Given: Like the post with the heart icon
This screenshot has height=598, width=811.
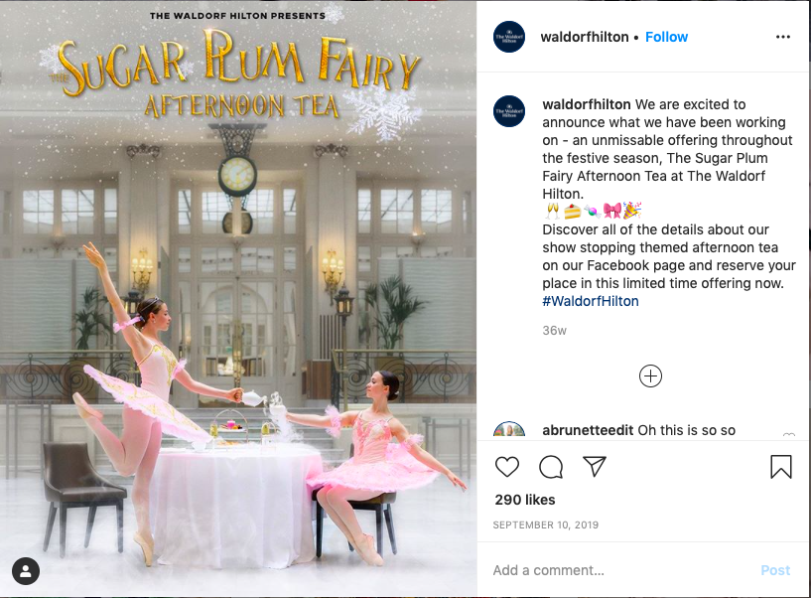Looking at the screenshot, I should click(507, 467).
